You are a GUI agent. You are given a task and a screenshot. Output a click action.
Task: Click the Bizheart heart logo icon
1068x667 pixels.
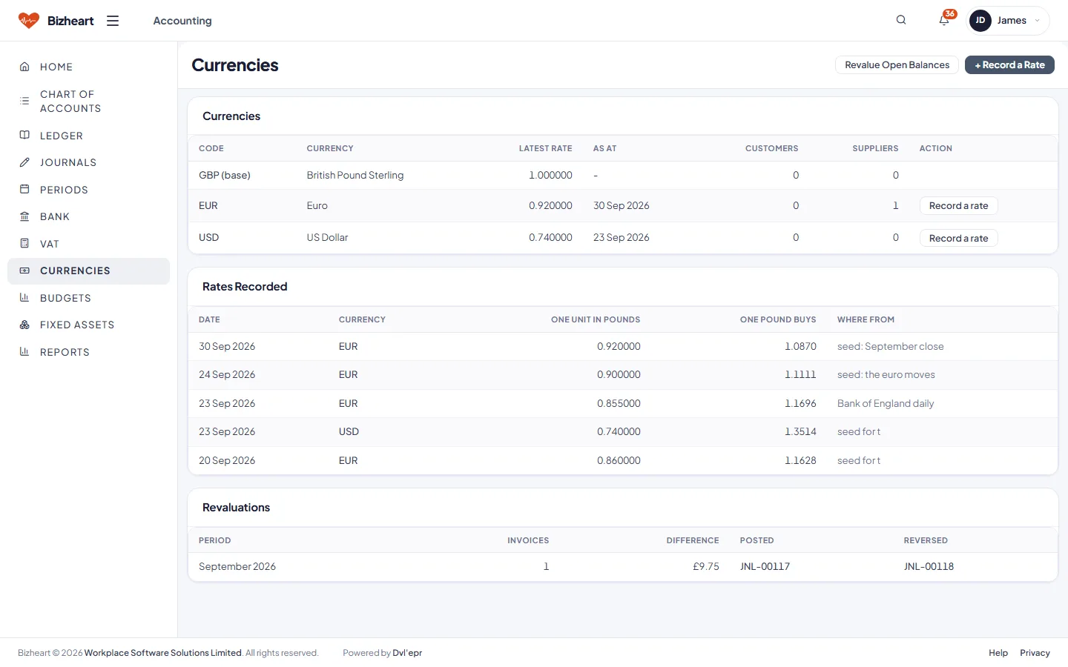pyautogui.click(x=29, y=21)
